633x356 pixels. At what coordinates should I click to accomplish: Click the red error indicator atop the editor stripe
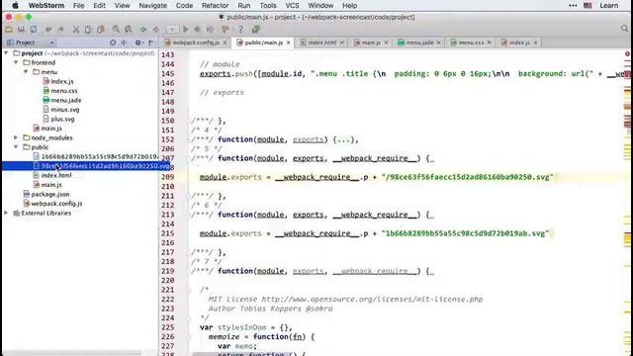tap(627, 53)
